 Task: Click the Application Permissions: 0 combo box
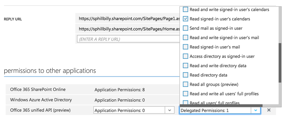coord(134,110)
